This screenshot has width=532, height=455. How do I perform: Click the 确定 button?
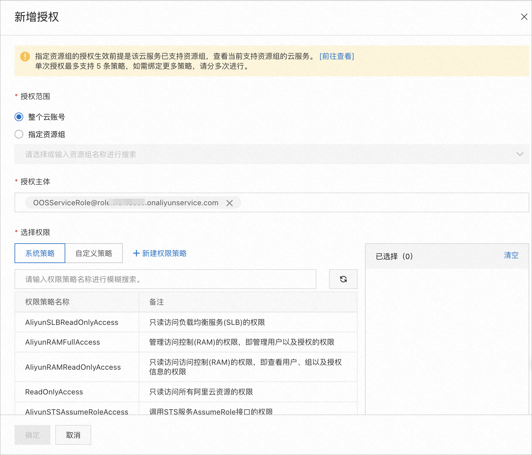coord(32,435)
